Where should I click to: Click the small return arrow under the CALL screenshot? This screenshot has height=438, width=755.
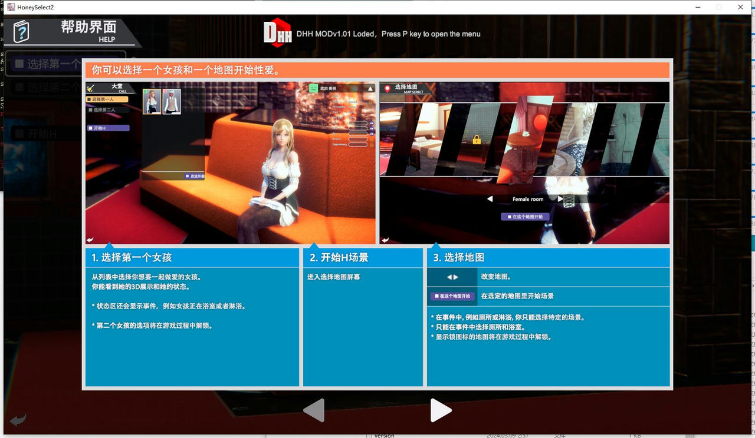click(x=90, y=240)
